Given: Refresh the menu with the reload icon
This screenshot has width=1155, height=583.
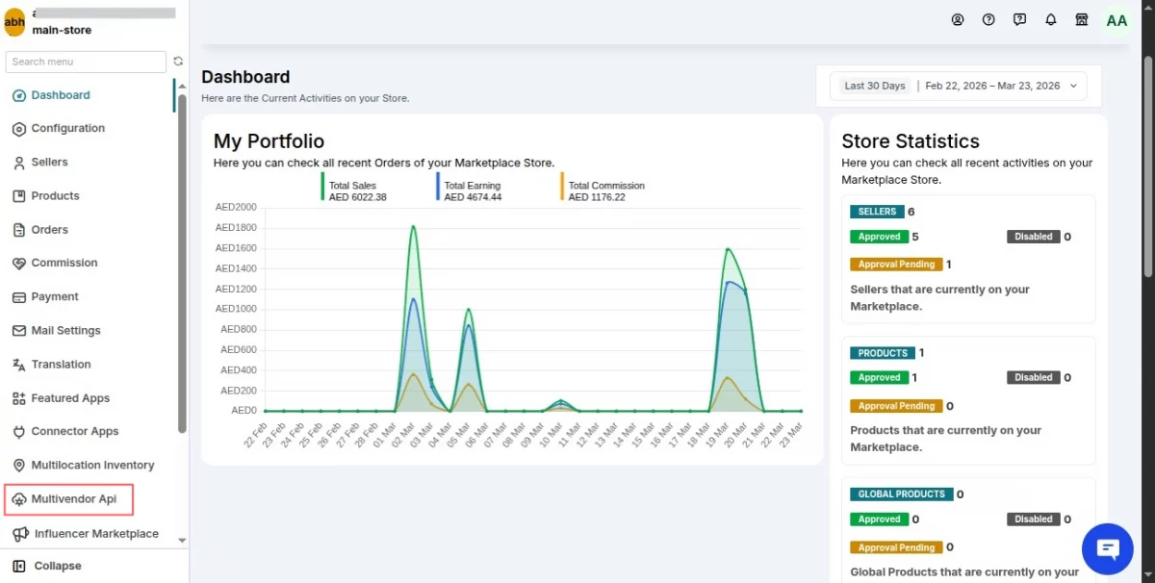Looking at the screenshot, I should coord(178,62).
